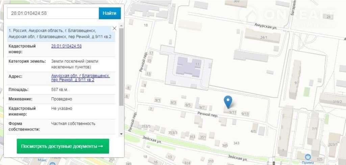Click building 24/1 on Амурская street
Screen dimensions: 346x165
click(262, 36)
